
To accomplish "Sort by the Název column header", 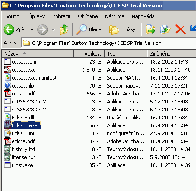I will click(38, 54).
